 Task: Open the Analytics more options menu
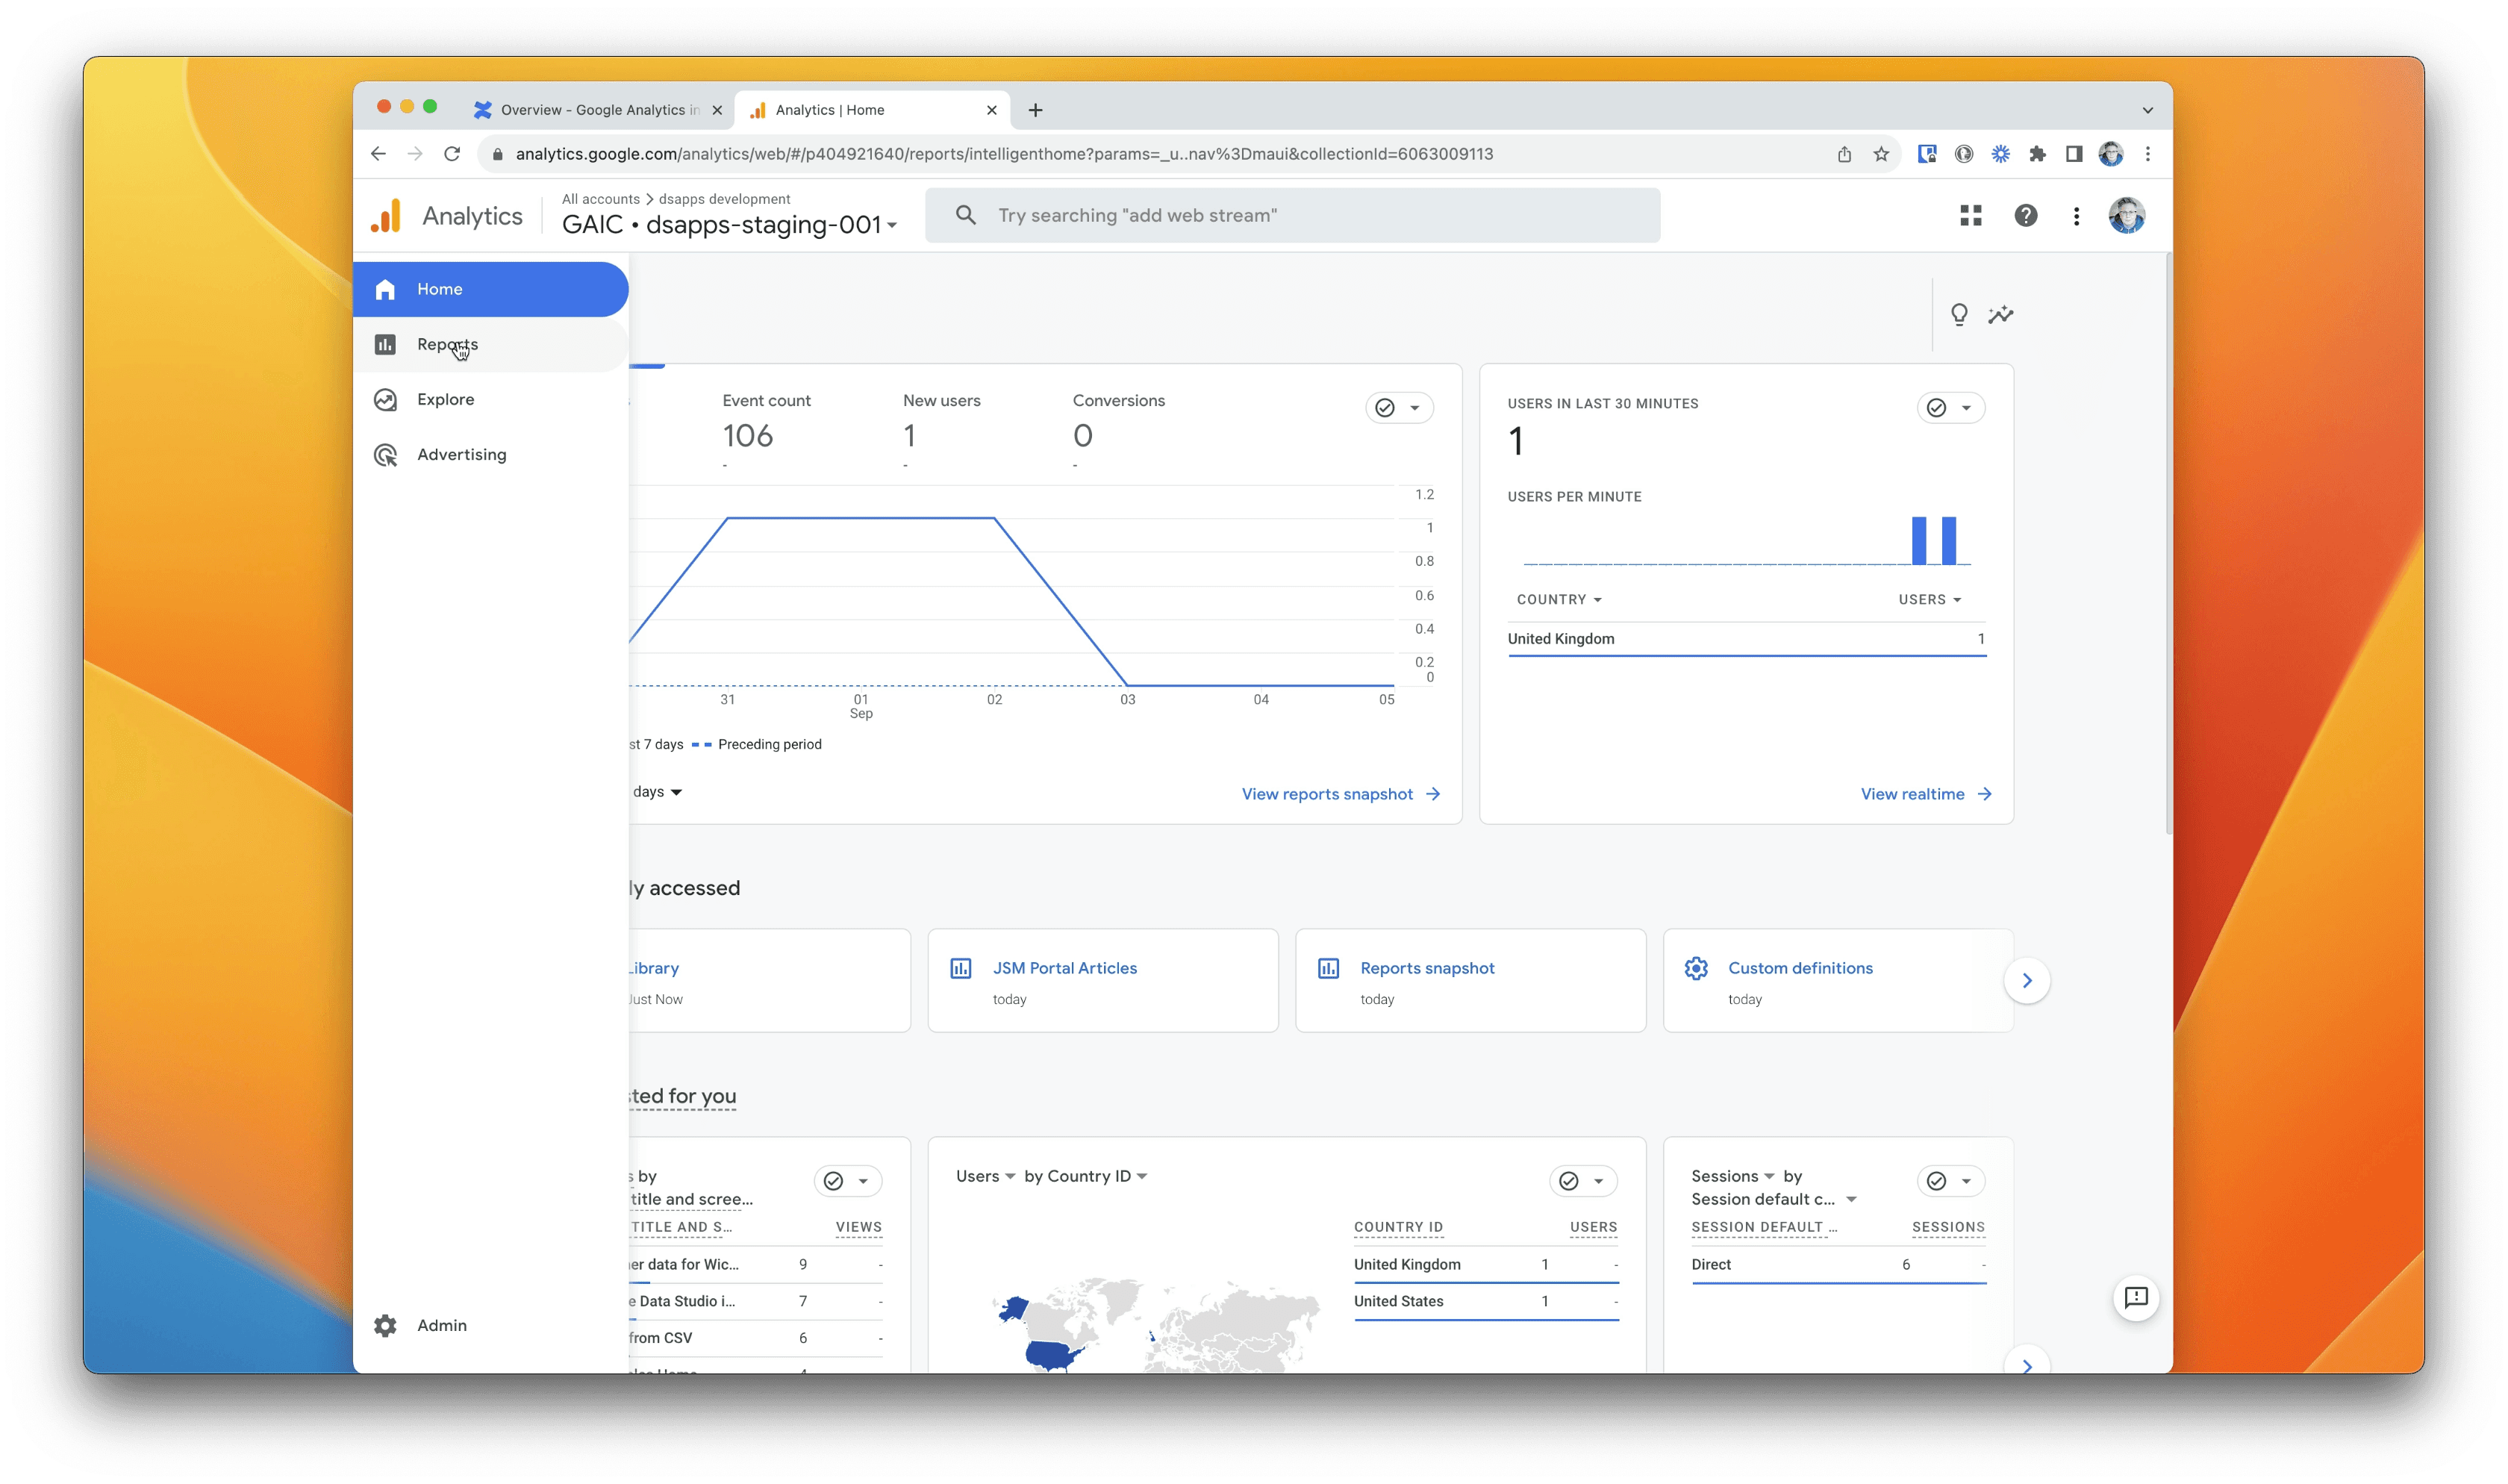2076,215
